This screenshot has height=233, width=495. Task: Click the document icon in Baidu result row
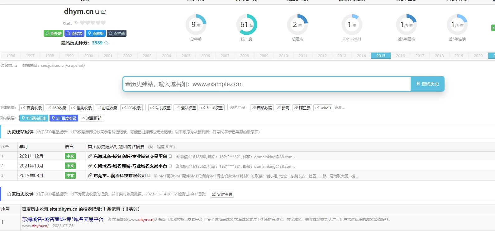(109, 219)
